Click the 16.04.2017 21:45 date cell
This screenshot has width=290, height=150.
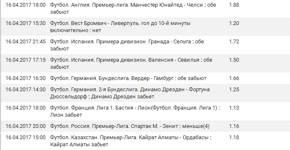(25, 42)
